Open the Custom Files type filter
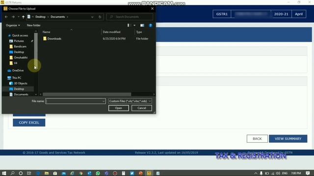Viewport: 314px width, 176px height. point(130,101)
